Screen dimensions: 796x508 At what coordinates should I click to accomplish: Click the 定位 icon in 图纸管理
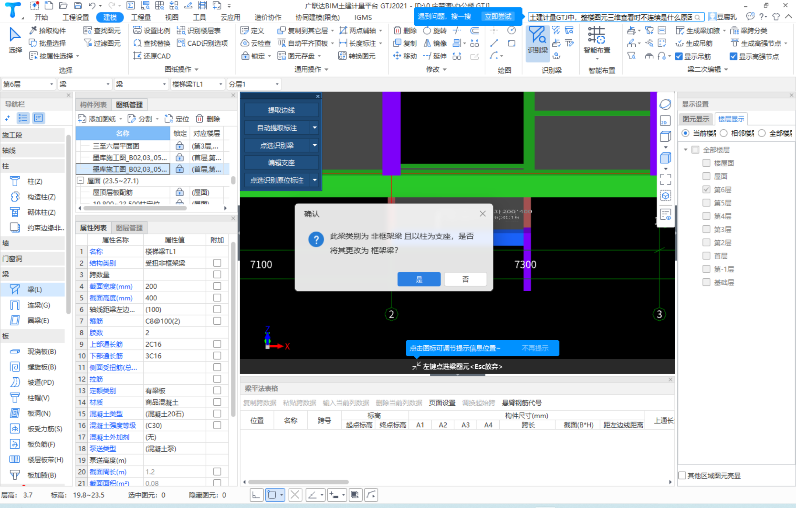(x=169, y=119)
